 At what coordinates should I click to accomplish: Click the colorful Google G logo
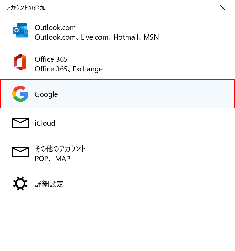click(x=20, y=94)
